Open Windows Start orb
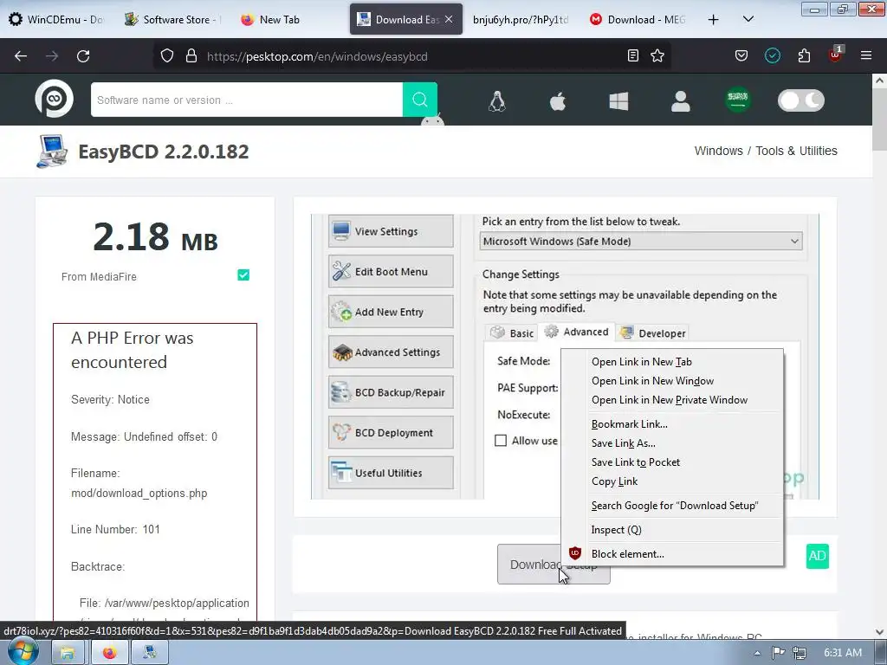Viewport: 887px width, 665px height. point(23,652)
